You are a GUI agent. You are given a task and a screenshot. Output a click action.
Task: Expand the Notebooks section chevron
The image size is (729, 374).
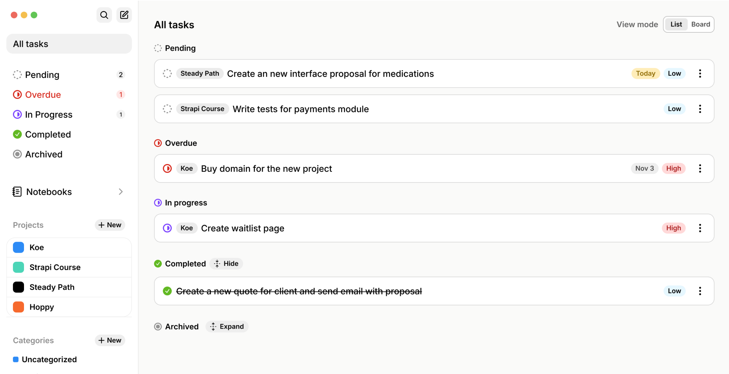pos(121,192)
